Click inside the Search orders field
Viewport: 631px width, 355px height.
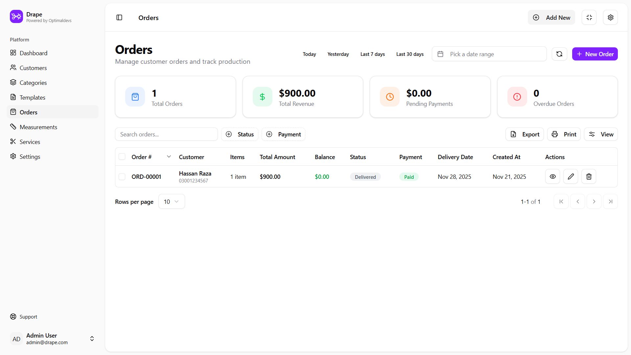[x=166, y=134]
